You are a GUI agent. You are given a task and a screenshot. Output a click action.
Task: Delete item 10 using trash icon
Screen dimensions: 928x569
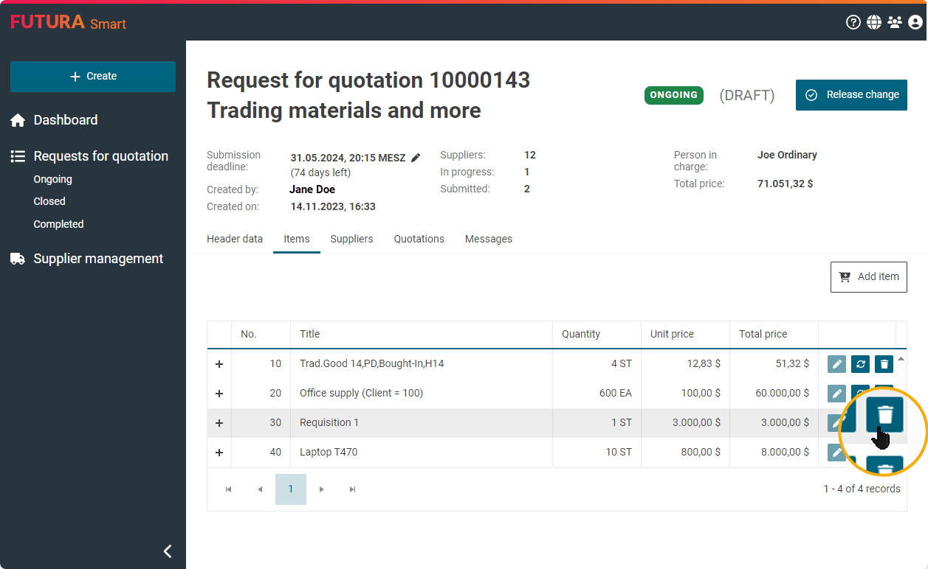884,364
